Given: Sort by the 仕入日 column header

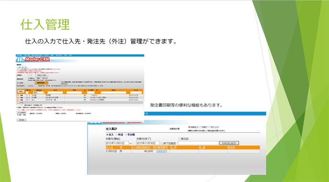Looking at the screenshot, I should pyautogui.click(x=109, y=148).
